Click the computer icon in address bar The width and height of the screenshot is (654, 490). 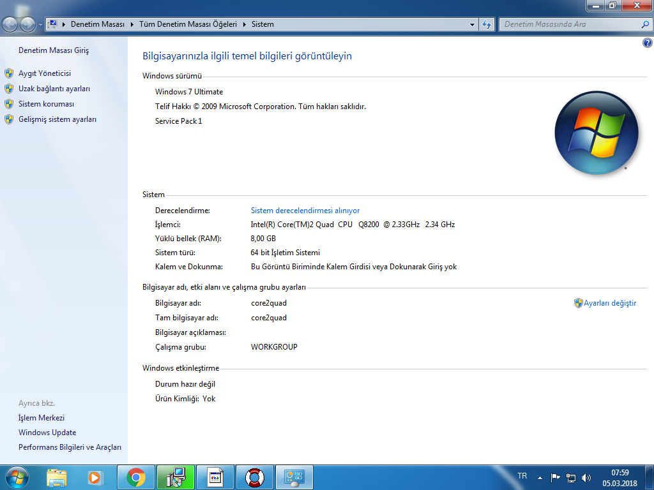pos(52,24)
